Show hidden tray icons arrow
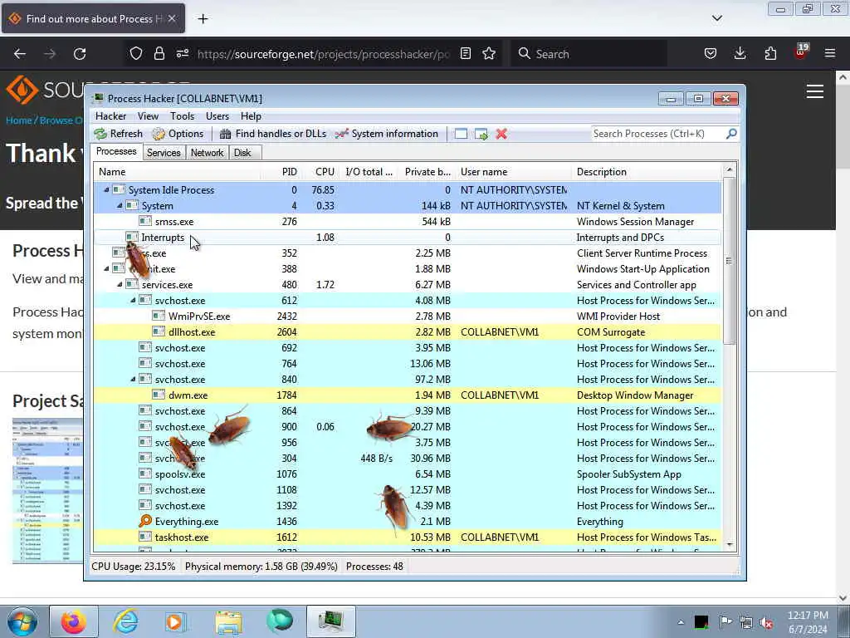The height and width of the screenshot is (638, 850). tap(681, 622)
